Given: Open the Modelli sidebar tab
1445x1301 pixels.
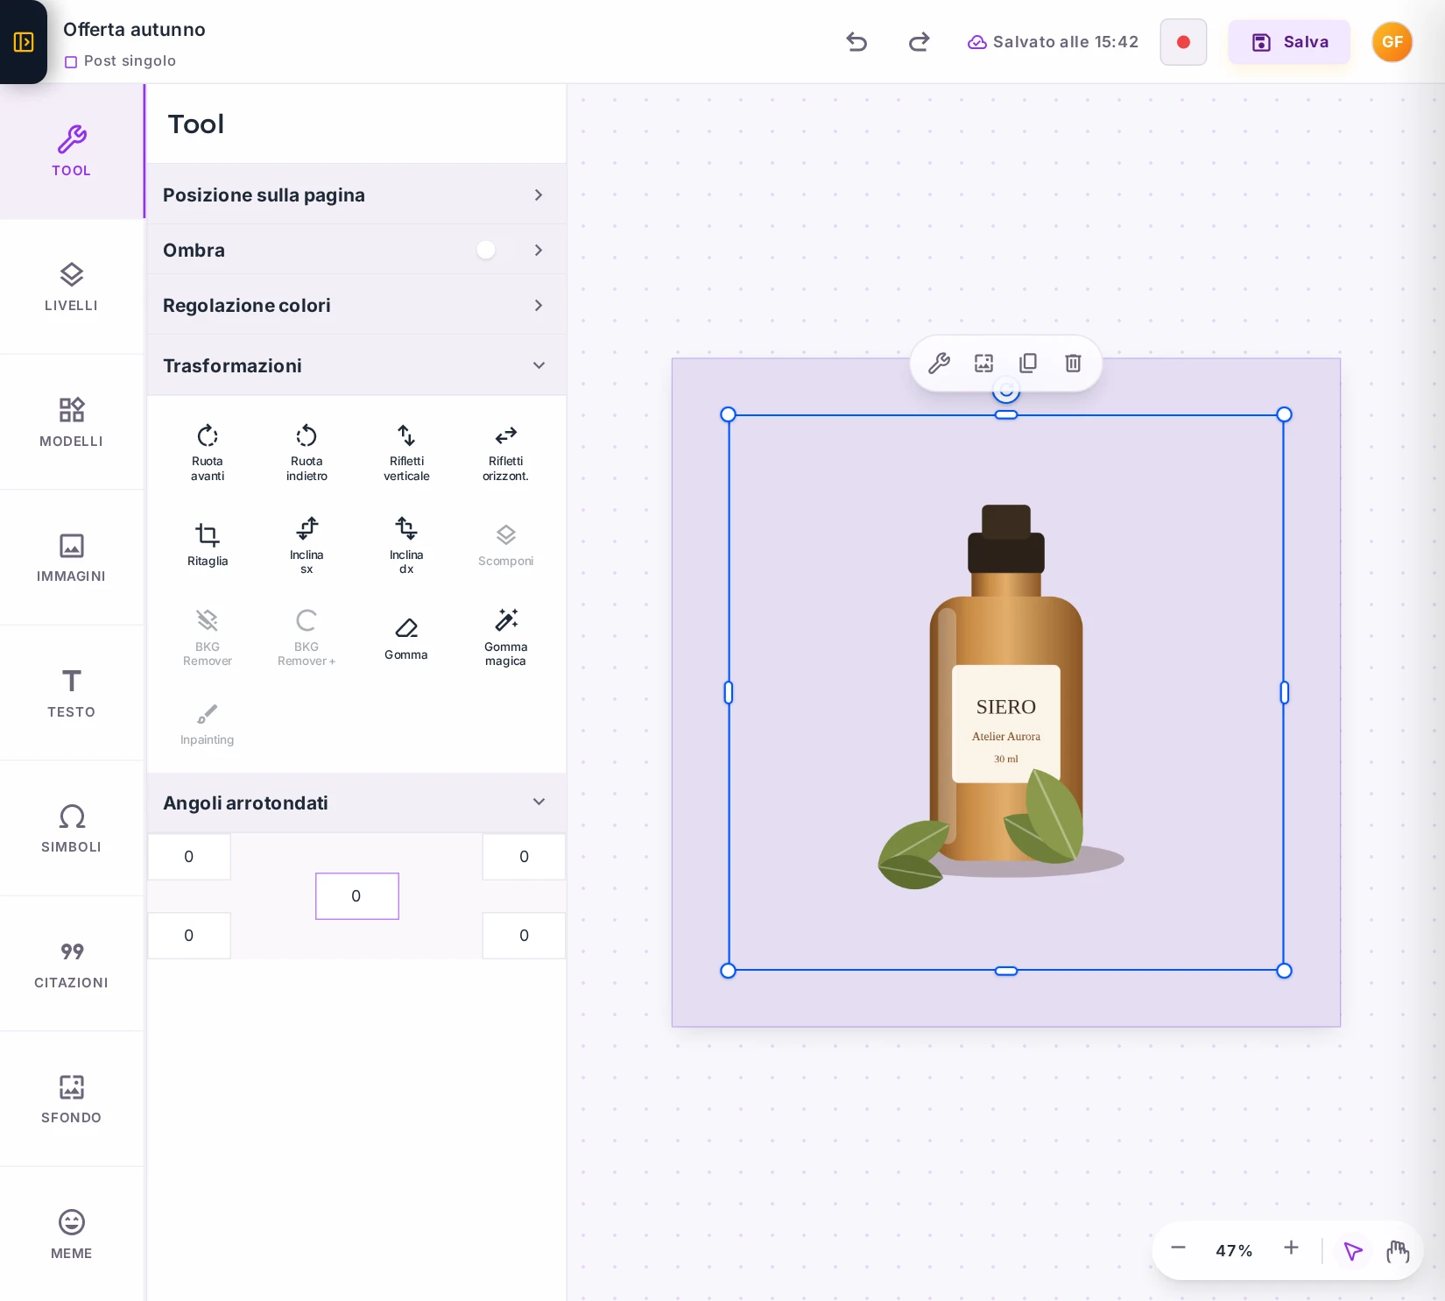Looking at the screenshot, I should [72, 422].
